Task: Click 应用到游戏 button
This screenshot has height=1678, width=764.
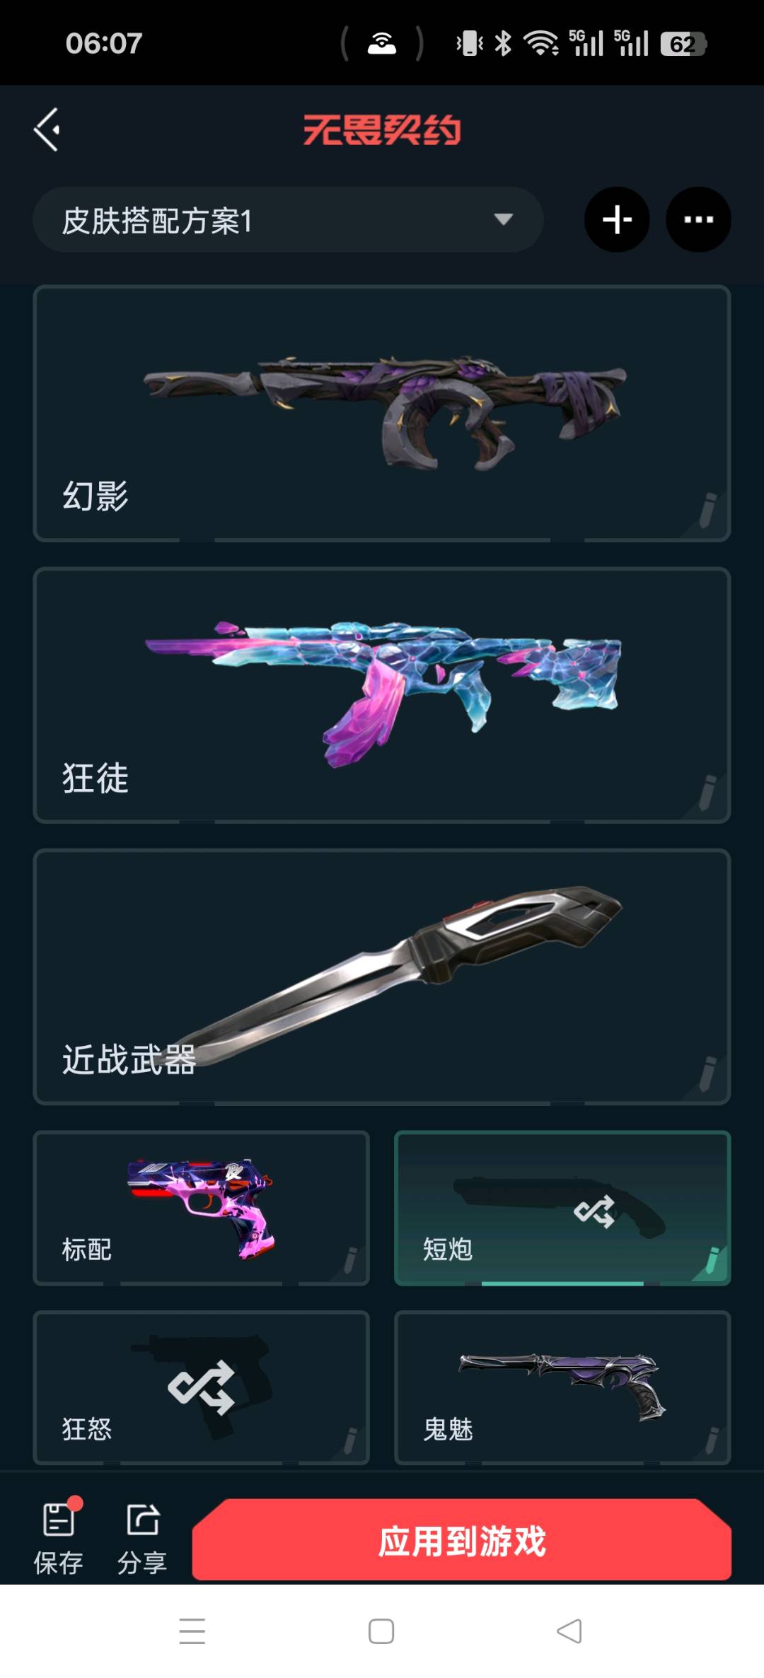Action: [x=461, y=1539]
